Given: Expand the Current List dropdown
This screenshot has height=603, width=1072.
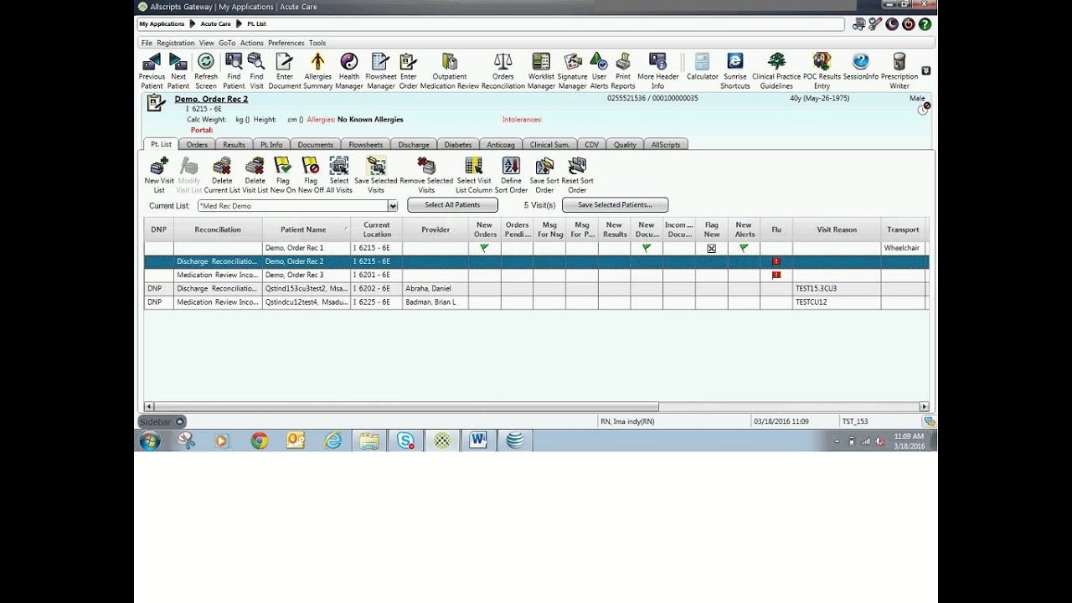Looking at the screenshot, I should pyautogui.click(x=392, y=206).
